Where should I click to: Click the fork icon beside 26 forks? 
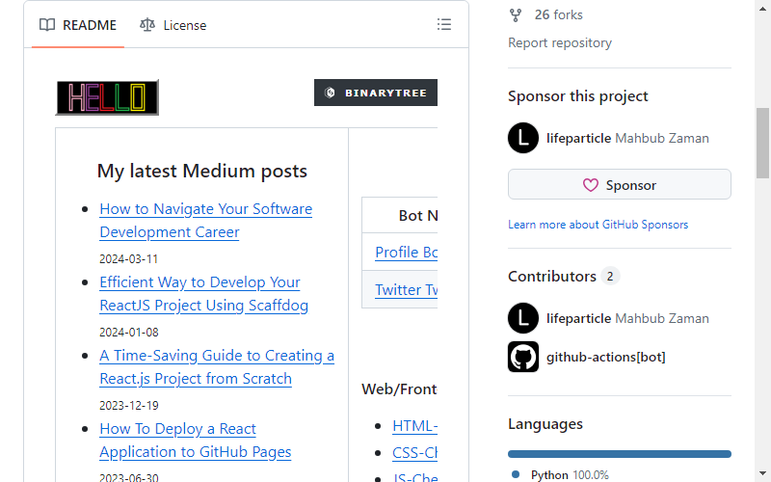pos(516,15)
